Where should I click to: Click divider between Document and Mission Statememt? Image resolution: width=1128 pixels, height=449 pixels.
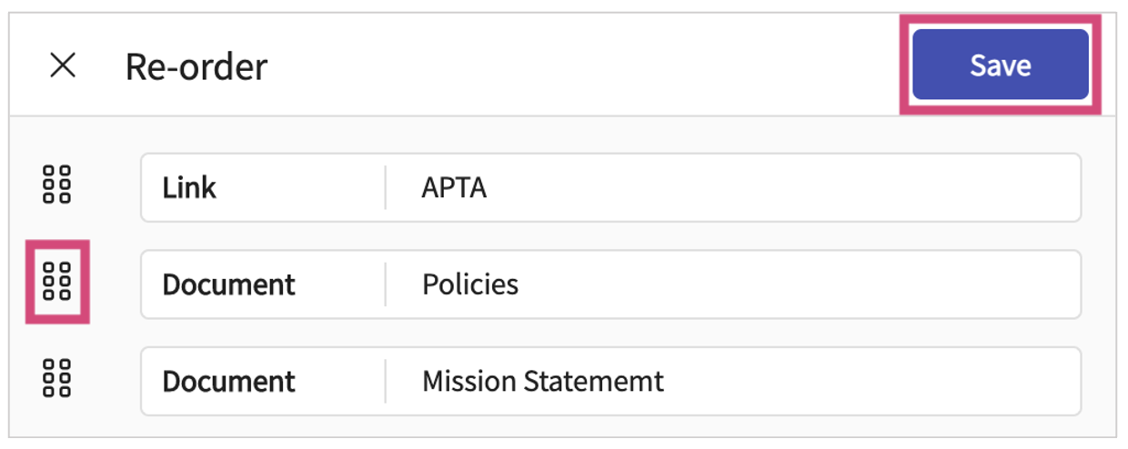386,381
